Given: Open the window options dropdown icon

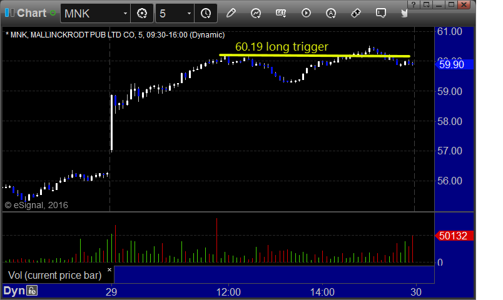Looking at the screenshot, I should coord(426,4).
